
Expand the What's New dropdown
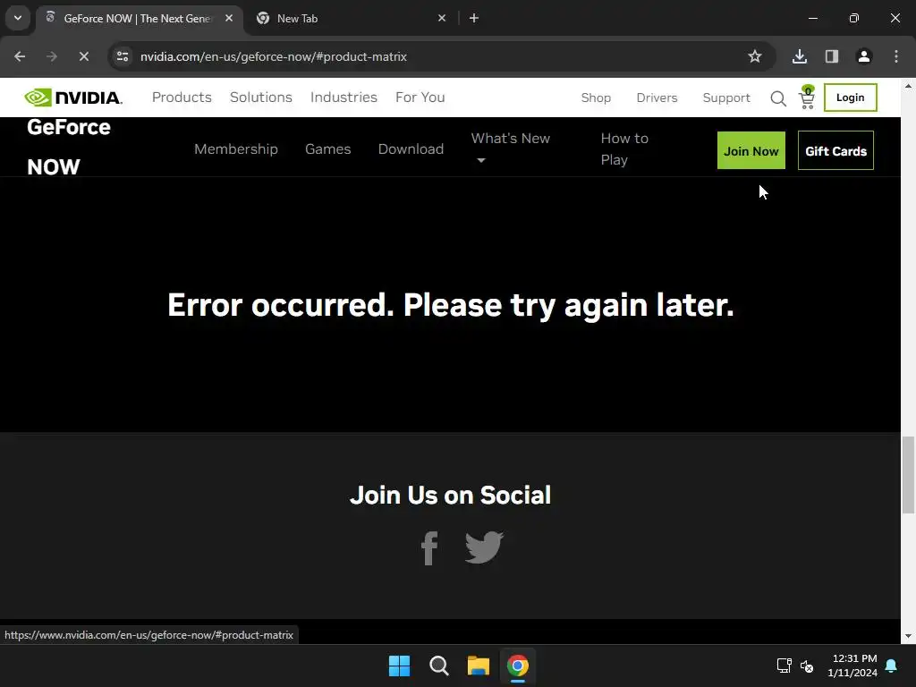click(x=511, y=149)
